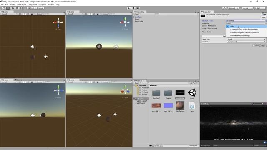Open the Layers dropdown
Image resolution: width=267 pixels, height=150 pixels.
(x=247, y=8)
